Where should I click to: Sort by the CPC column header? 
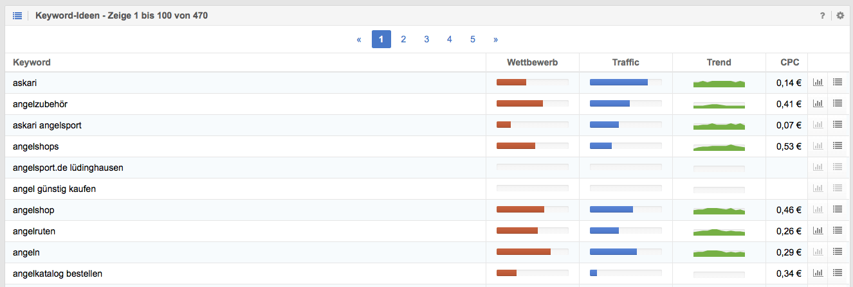(790, 62)
